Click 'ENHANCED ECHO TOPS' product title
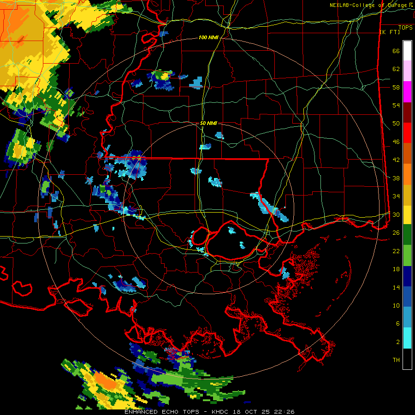 162,412
